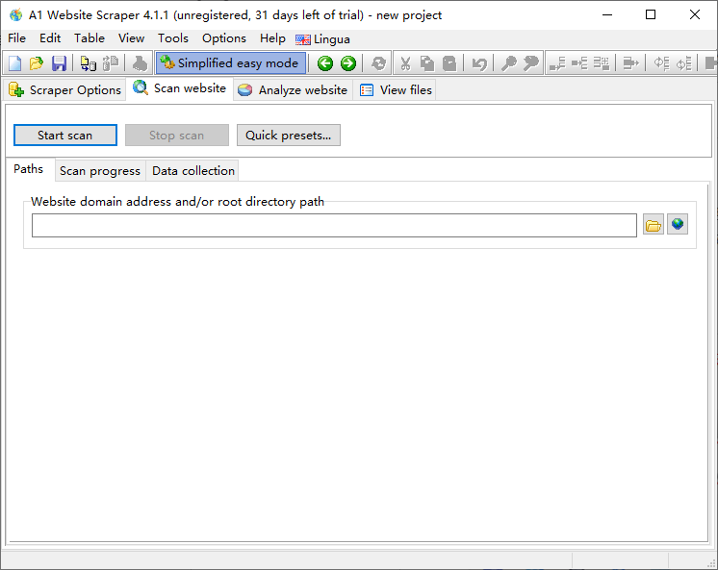The width and height of the screenshot is (718, 570).
Task: Open the File menu
Action: coord(16,38)
